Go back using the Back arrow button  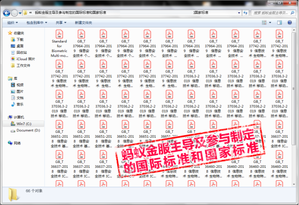tap(6, 13)
